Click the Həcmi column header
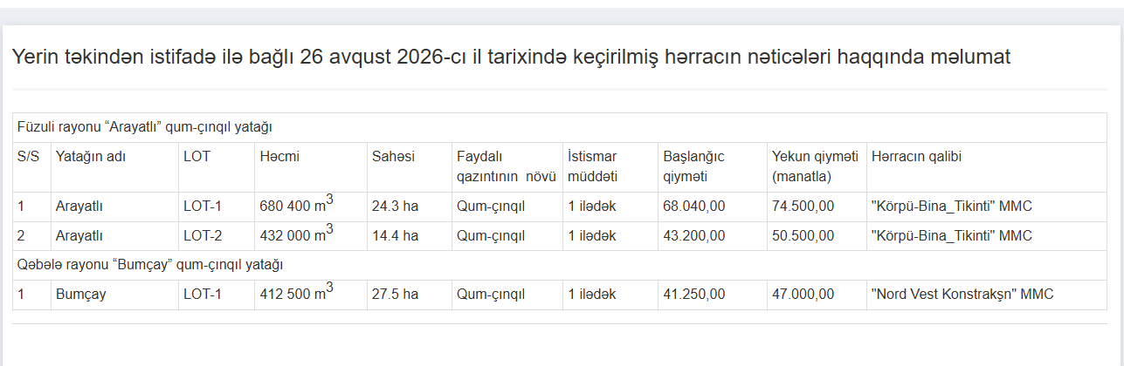 pos(311,167)
